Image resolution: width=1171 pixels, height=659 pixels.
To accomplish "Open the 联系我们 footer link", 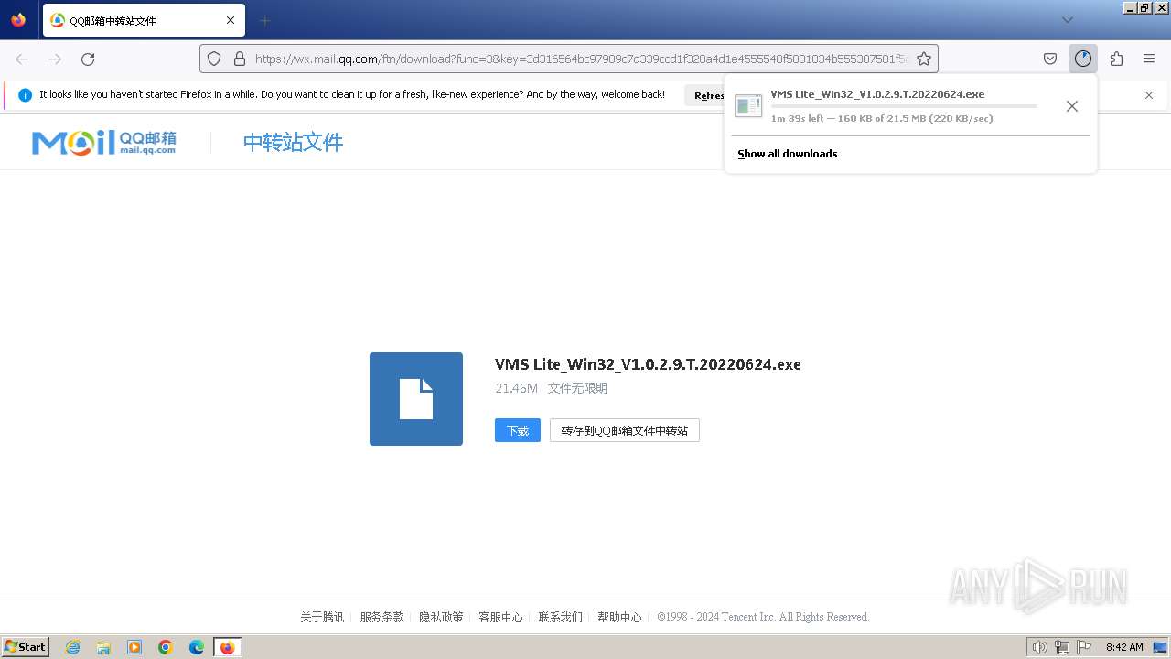I will pos(560,617).
